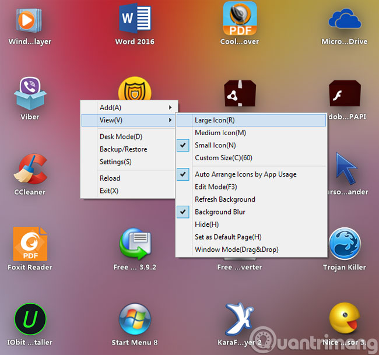Switch to Desk Mode(D)
The height and width of the screenshot is (355, 379).
point(128,136)
